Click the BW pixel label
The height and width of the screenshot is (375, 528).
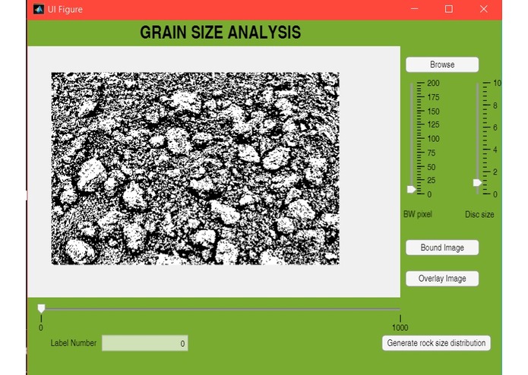pyautogui.click(x=418, y=214)
